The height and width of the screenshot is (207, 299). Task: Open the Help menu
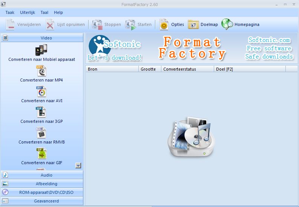[58, 12]
